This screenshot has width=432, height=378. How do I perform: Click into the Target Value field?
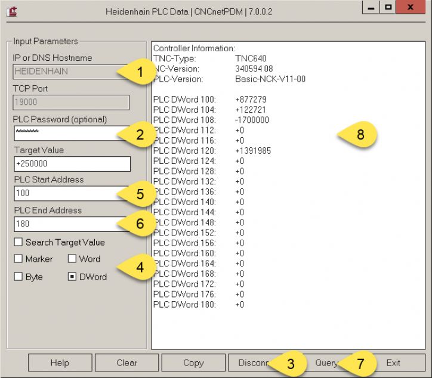click(72, 164)
